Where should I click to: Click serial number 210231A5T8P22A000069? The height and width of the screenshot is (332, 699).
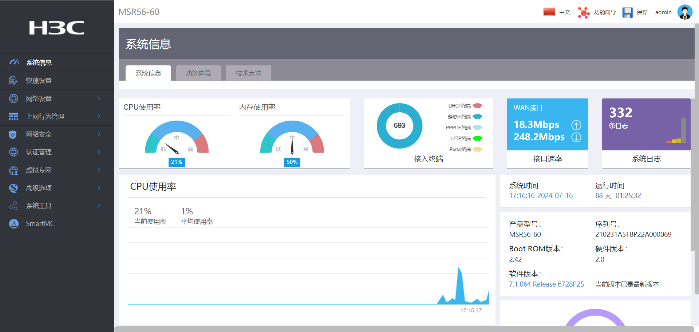tap(633, 234)
